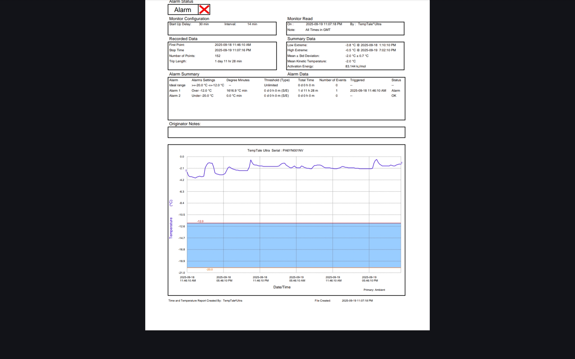Click the Primary: Ambient legend text
This screenshot has height=359, width=575.
click(374, 290)
